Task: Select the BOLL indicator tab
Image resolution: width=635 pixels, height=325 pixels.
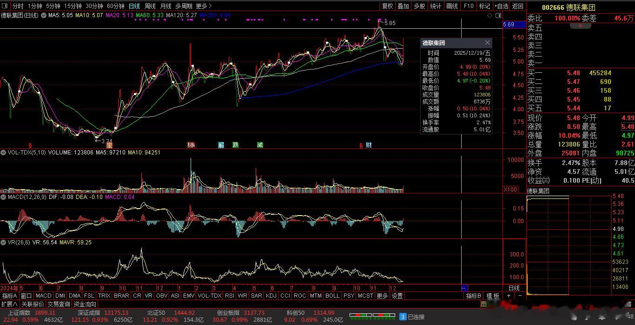Action: coord(332,296)
